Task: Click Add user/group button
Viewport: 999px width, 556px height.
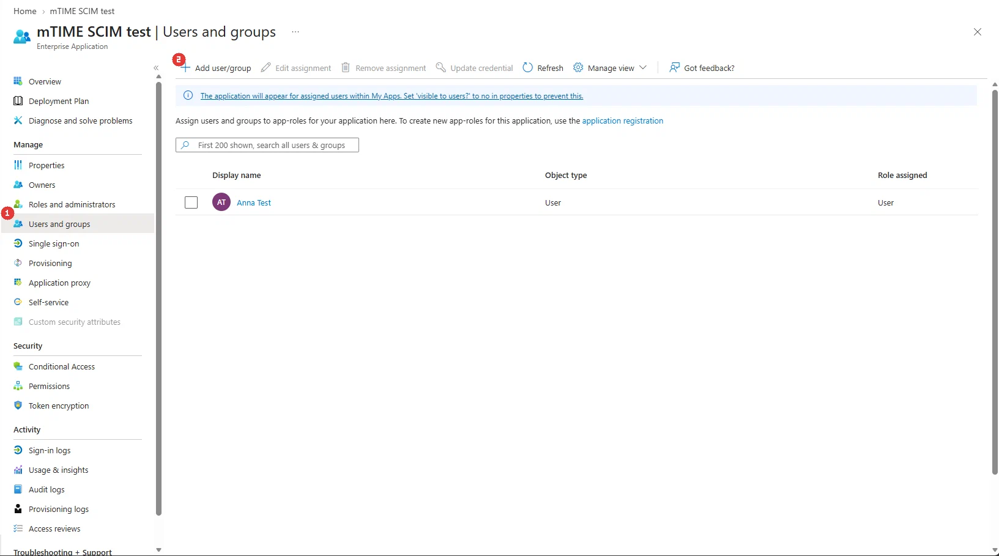Action: pyautogui.click(x=216, y=68)
